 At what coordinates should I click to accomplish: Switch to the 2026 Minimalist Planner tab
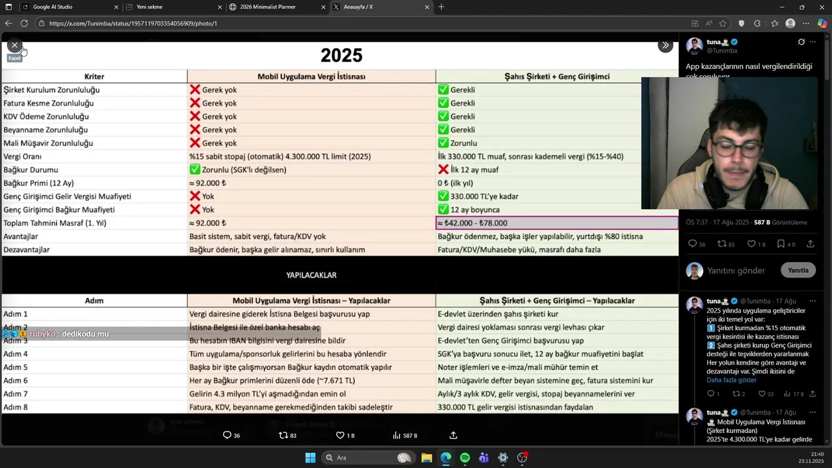[x=277, y=7]
